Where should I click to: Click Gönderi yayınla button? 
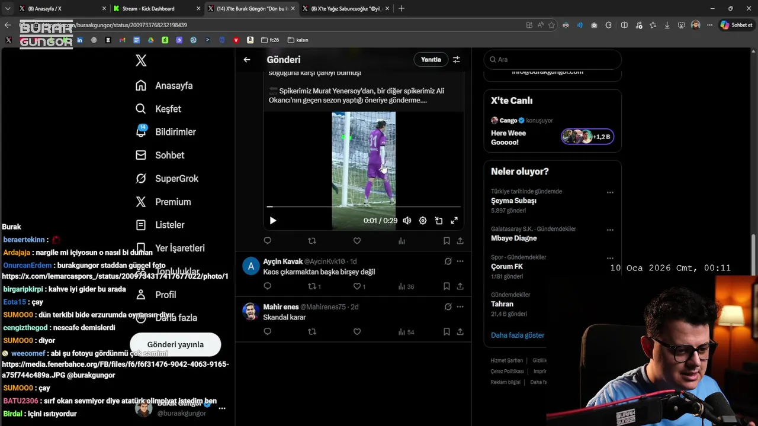coord(175,344)
